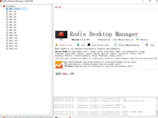Open the Wiki link

point(83,45)
